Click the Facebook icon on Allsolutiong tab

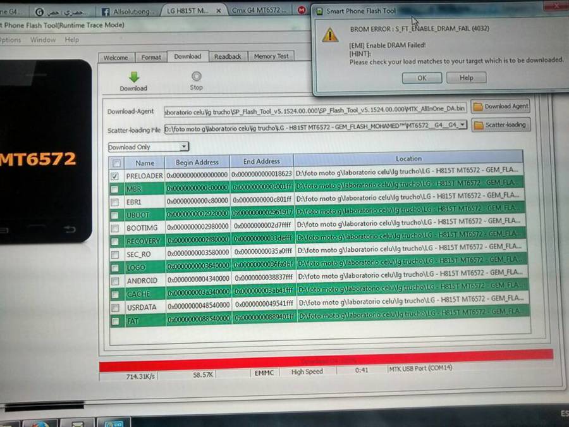[x=105, y=12]
